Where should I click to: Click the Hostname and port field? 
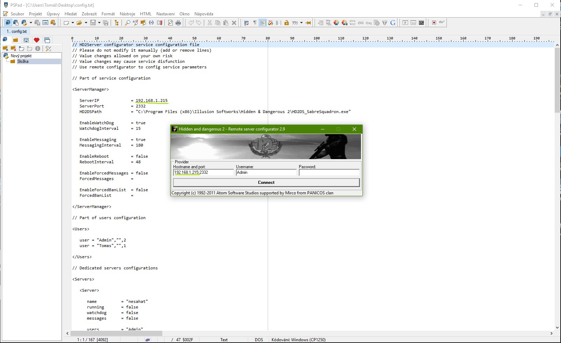[x=203, y=172]
